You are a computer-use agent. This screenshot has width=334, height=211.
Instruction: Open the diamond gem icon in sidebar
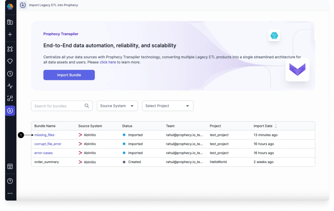click(x=10, y=61)
